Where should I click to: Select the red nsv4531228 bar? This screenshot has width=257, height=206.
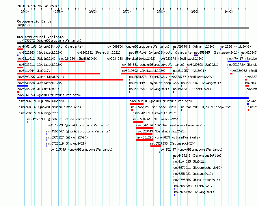(144, 140)
